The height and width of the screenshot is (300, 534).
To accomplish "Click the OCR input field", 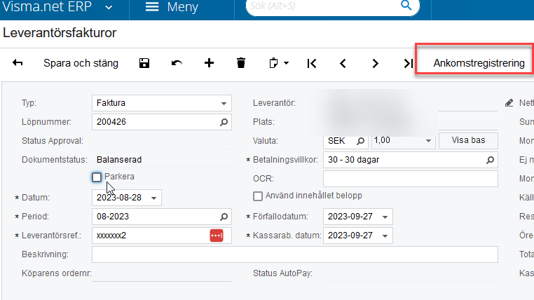I will click(x=411, y=179).
